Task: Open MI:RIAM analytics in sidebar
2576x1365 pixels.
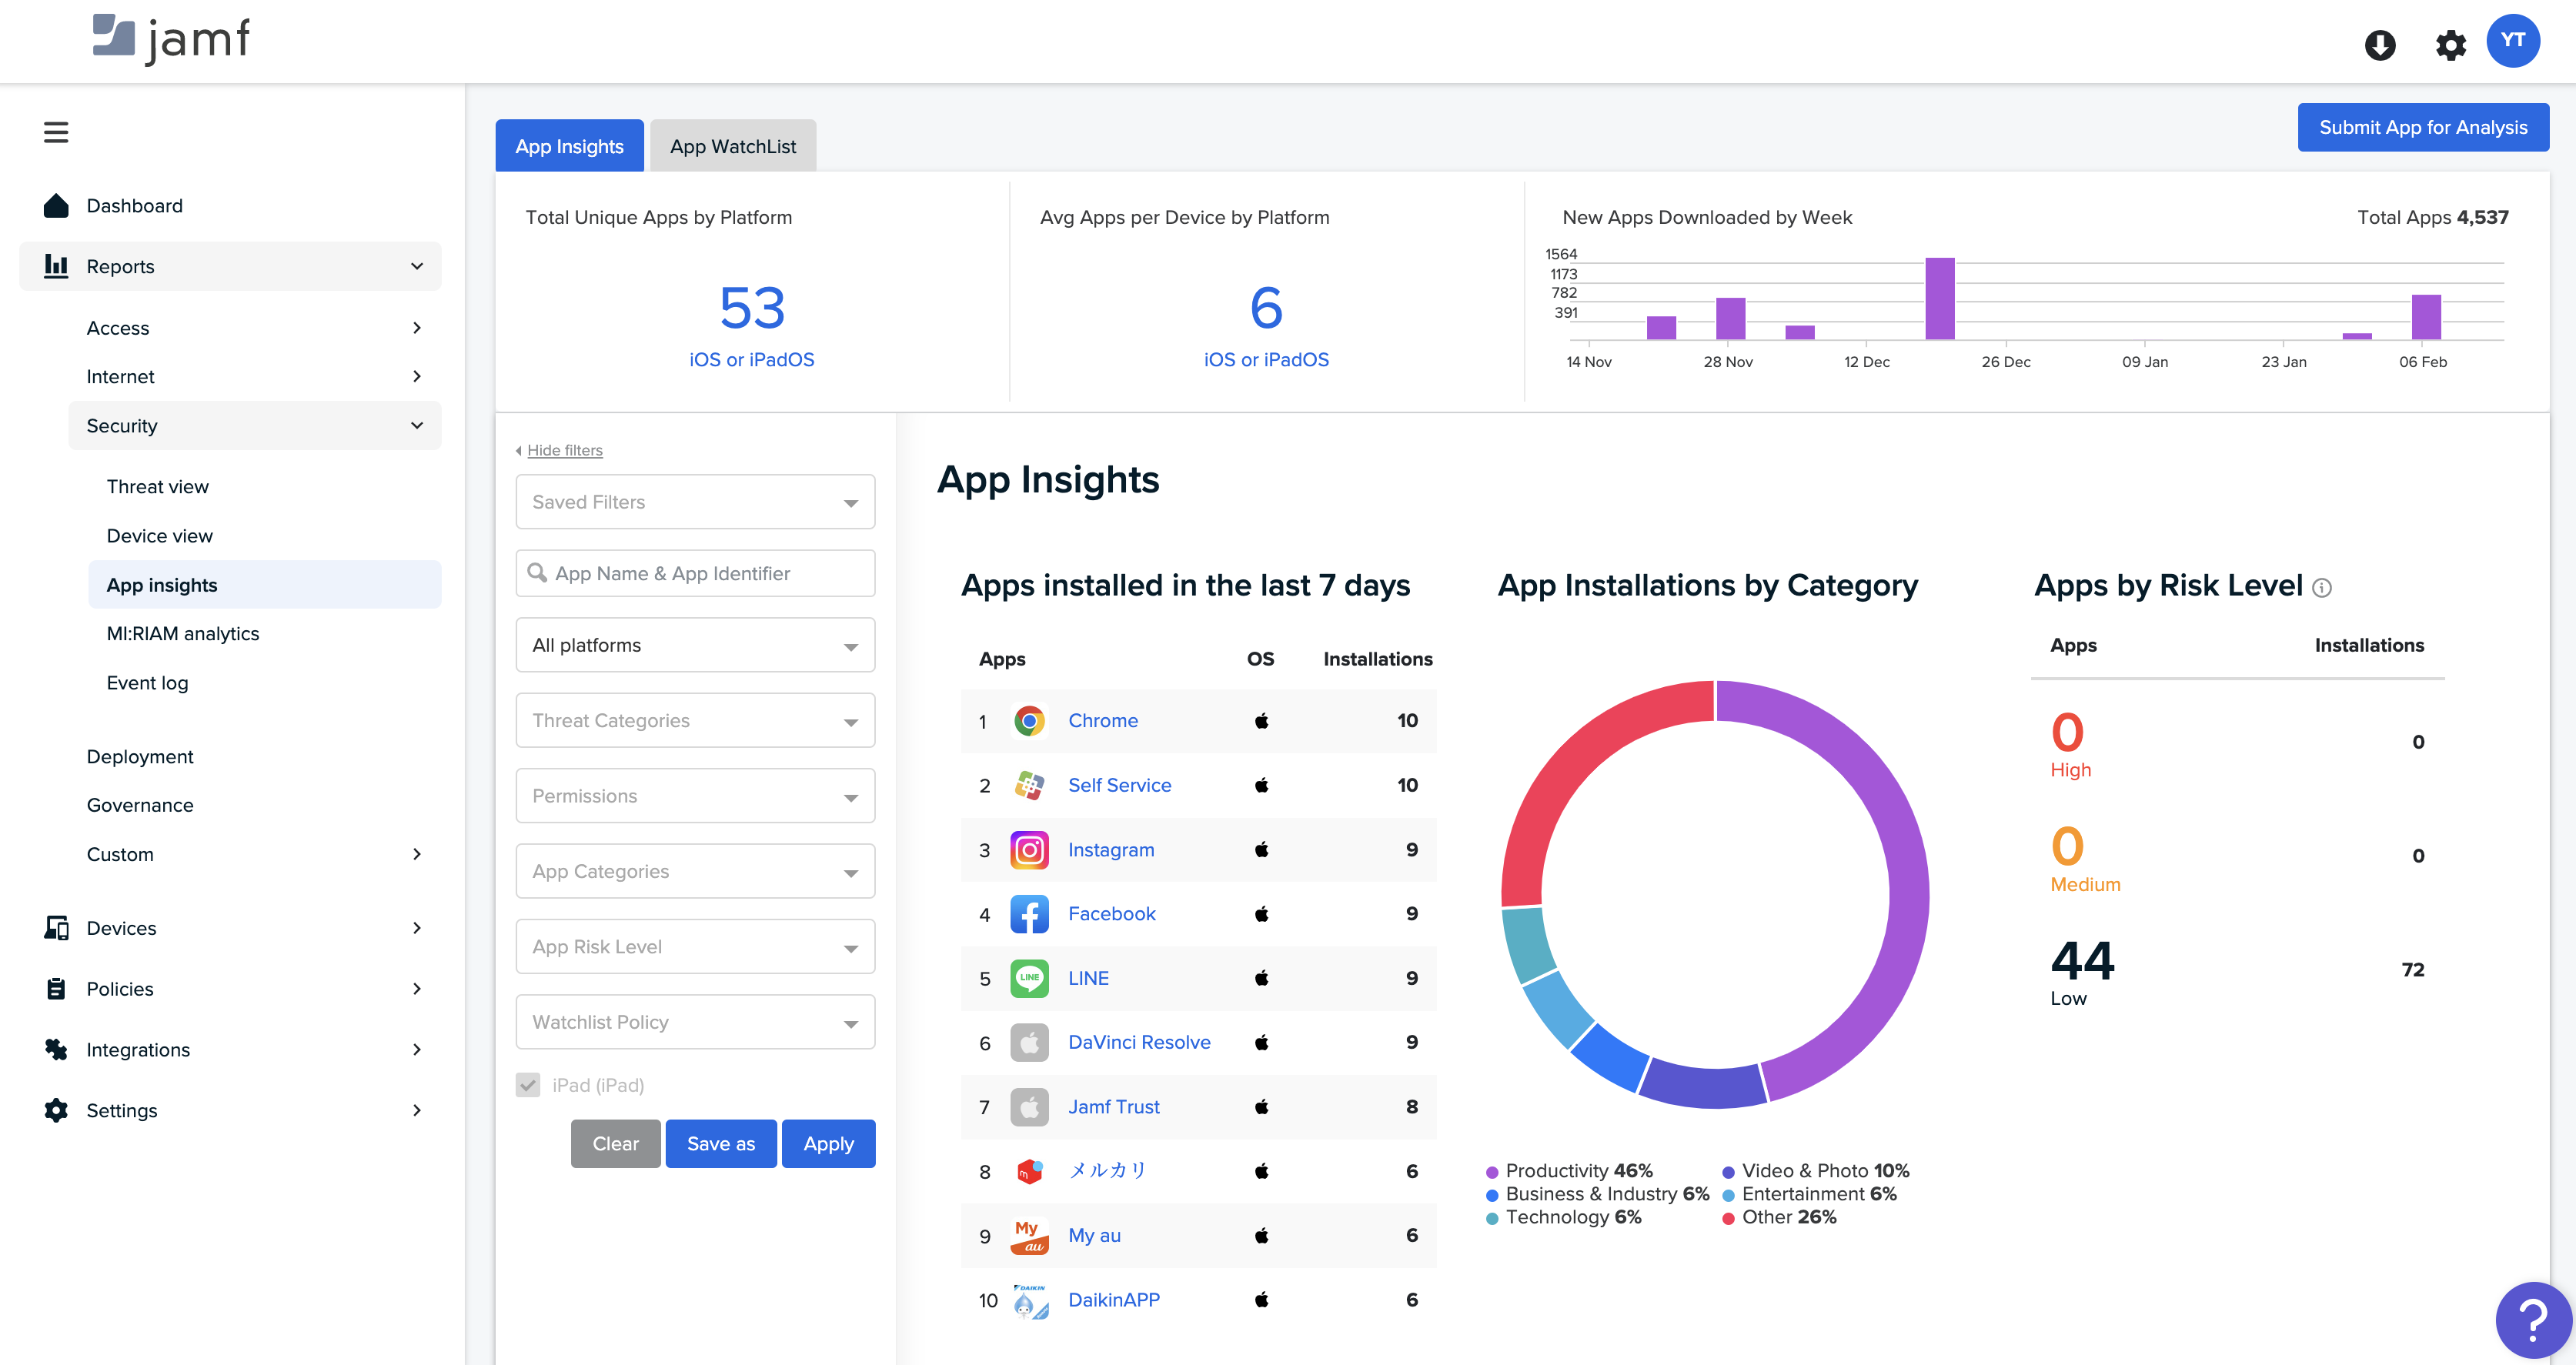Action: 183,634
